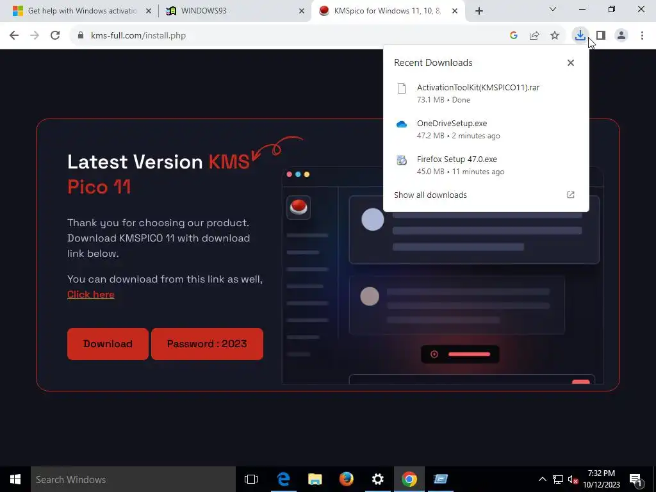Viewport: 656px width, 492px height.
Task: Open a new browser tab
Action: (x=479, y=11)
